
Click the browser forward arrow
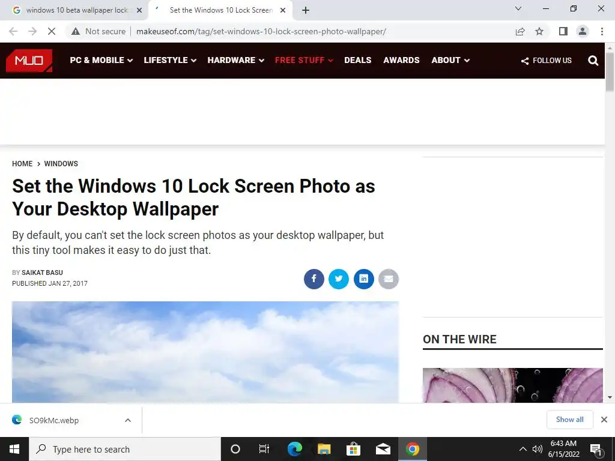click(32, 31)
